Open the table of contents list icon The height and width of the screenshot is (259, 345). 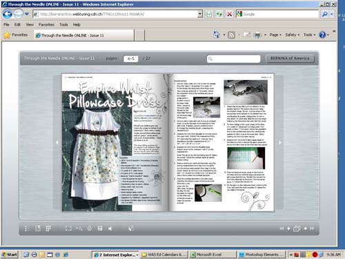pos(26,229)
